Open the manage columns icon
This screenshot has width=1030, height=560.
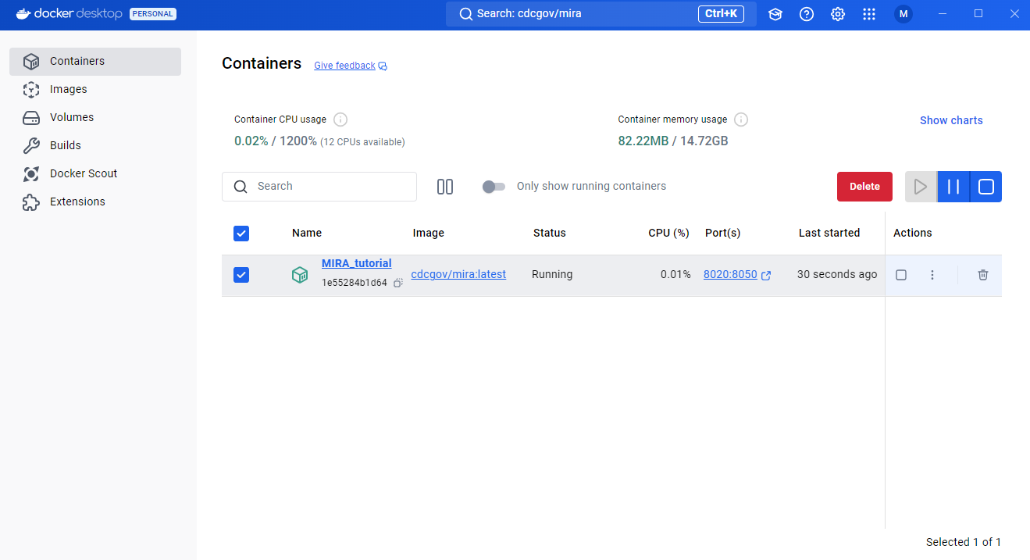pyautogui.click(x=445, y=187)
